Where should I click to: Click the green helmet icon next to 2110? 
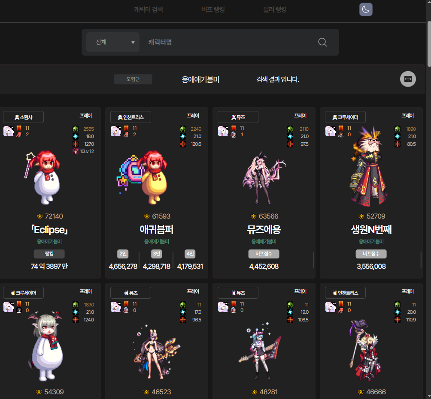click(x=290, y=129)
